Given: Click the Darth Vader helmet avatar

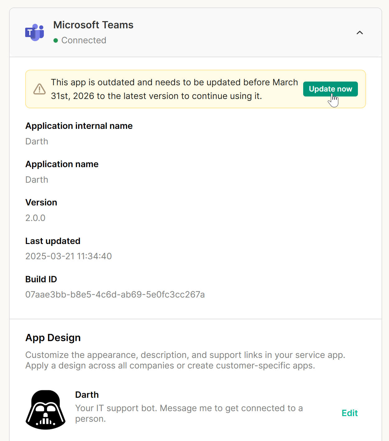Looking at the screenshot, I should pyautogui.click(x=46, y=410).
